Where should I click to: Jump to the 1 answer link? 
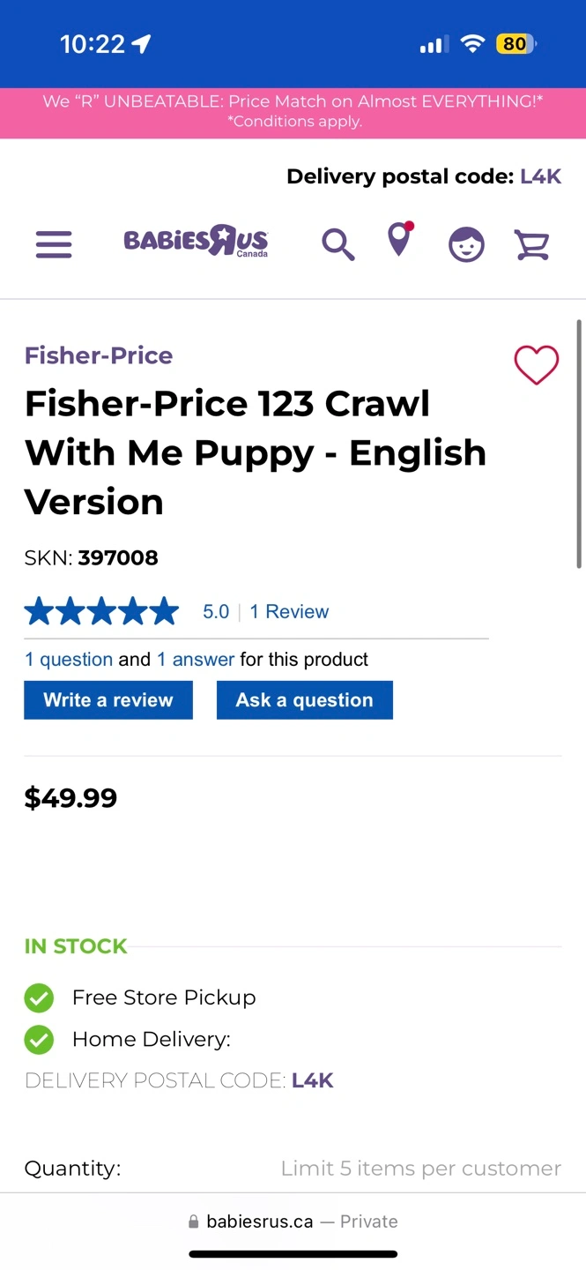[196, 660]
